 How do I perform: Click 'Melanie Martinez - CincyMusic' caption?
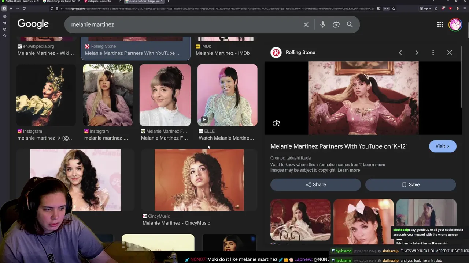point(176,223)
